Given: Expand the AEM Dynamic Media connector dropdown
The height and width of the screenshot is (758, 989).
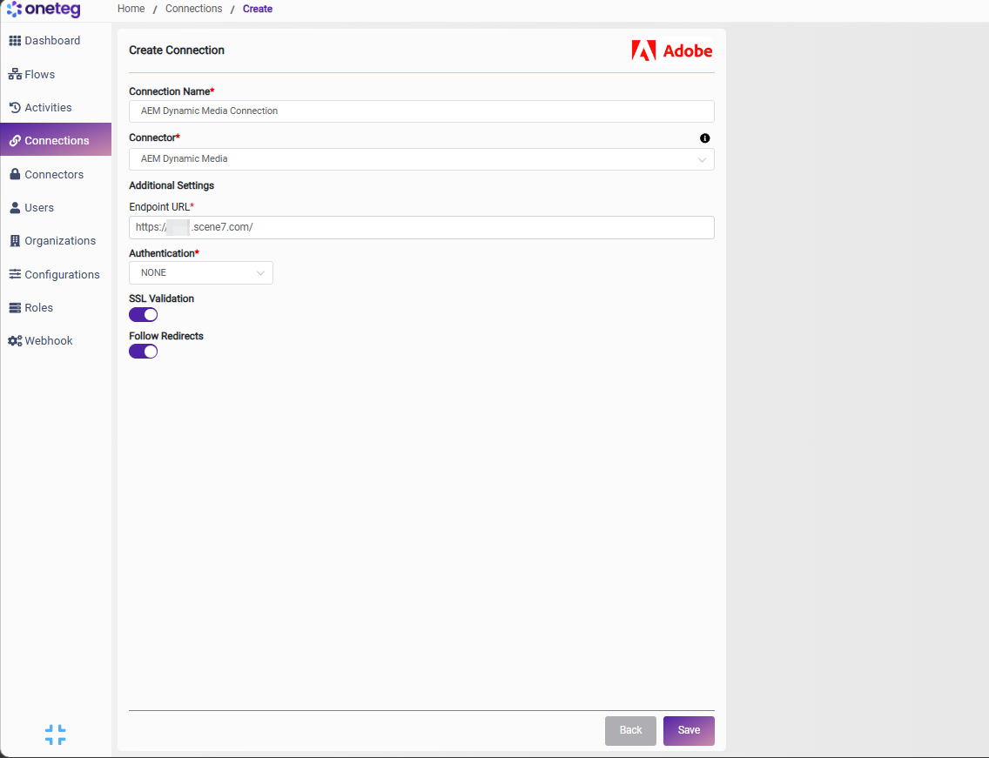Looking at the screenshot, I should [421, 159].
